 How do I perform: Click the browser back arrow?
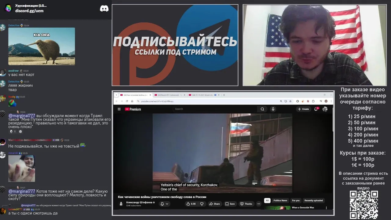click(x=117, y=101)
